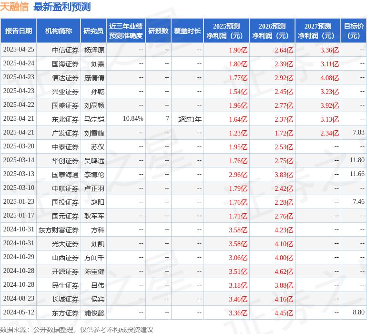Click researcher 刘熹

pos(98,64)
